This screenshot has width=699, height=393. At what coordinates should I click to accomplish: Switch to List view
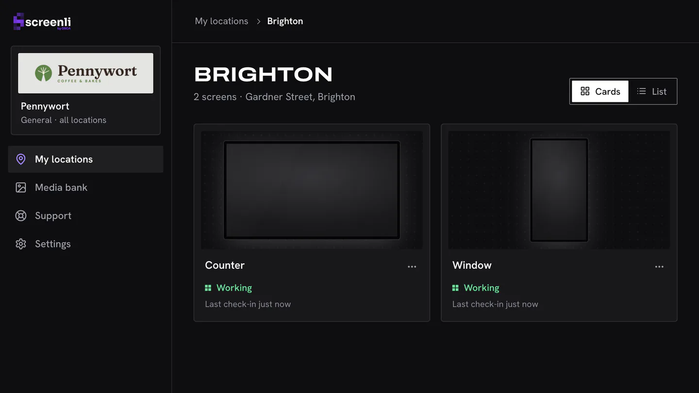pos(652,91)
